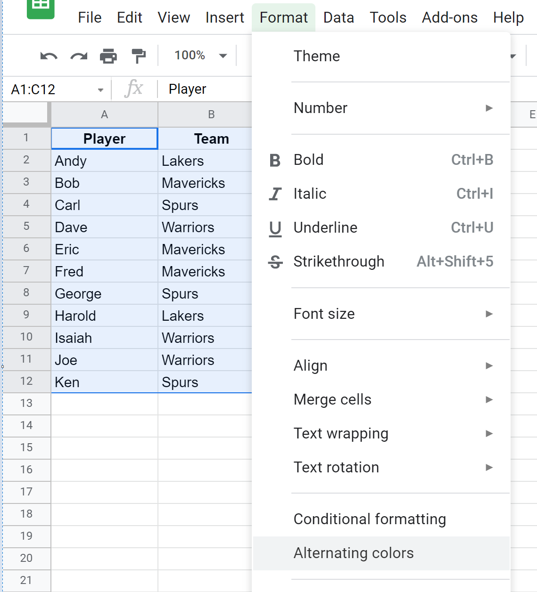Screen dimensions: 537x592
Task: Apply Underline from the Format menu
Action: coord(325,228)
